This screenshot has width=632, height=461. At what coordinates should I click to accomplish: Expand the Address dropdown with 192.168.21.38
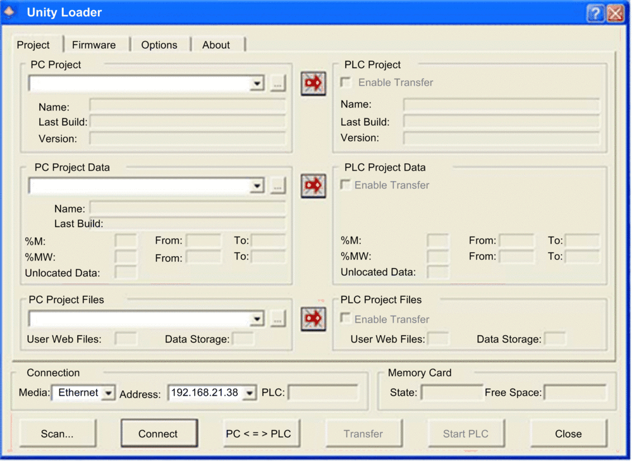[250, 393]
